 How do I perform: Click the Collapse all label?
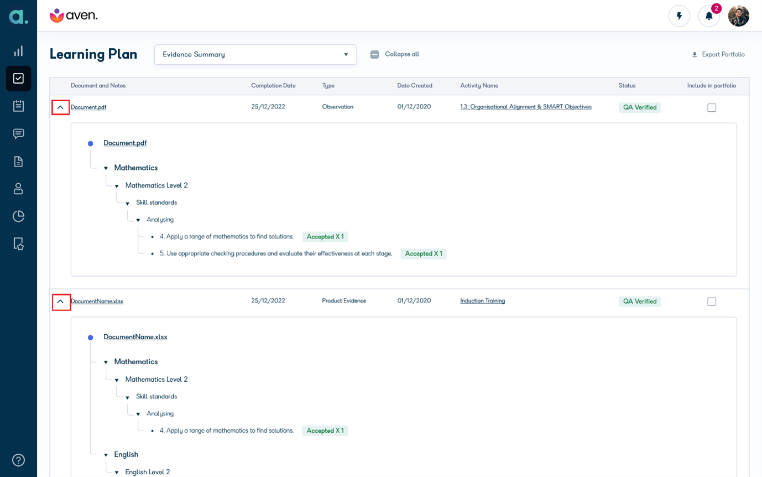[x=402, y=54]
